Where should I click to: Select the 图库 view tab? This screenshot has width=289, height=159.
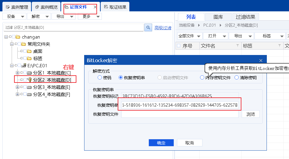point(218,17)
